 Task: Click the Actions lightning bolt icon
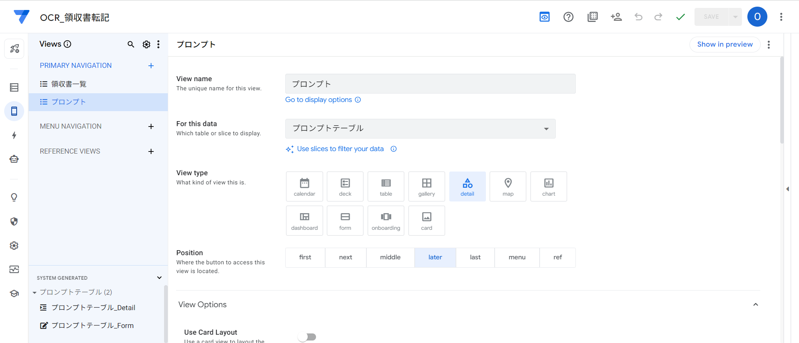pyautogui.click(x=14, y=135)
